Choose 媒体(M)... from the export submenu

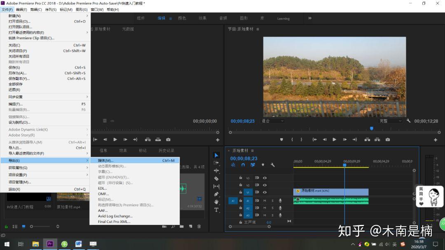coord(105,160)
